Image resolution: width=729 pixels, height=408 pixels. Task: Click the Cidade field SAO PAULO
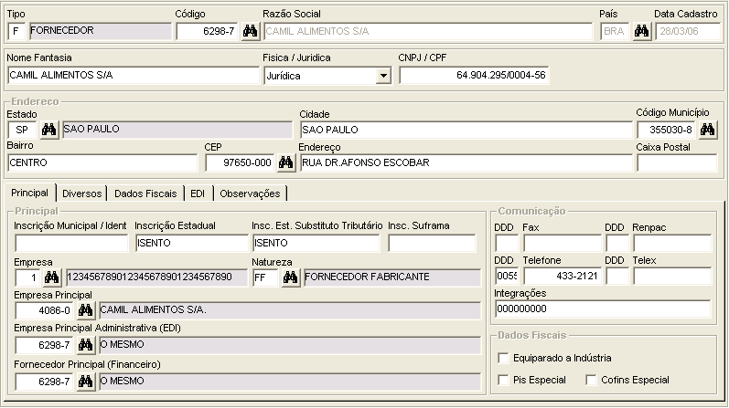(x=466, y=130)
